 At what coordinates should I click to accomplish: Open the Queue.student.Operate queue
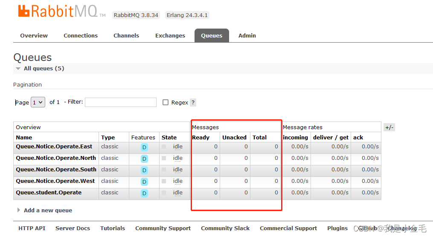point(49,193)
